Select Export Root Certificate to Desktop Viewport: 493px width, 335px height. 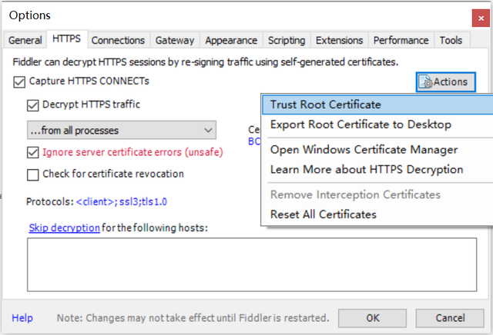[377, 124]
